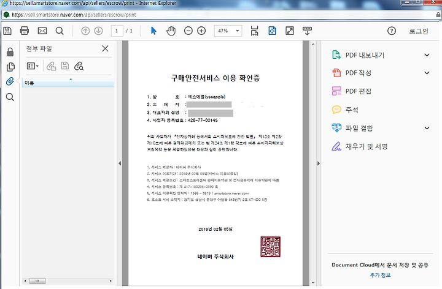The height and width of the screenshot is (289, 442).
Task: Expand the PDF 내보내기 chevron
Action: point(427,55)
